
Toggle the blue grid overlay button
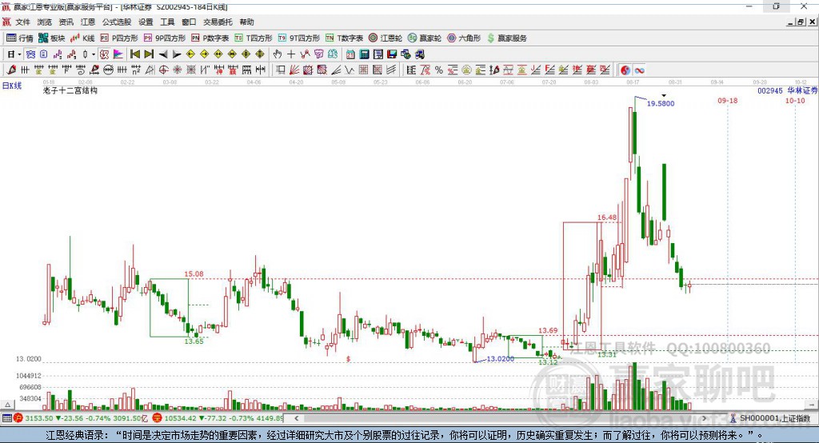click(30, 54)
